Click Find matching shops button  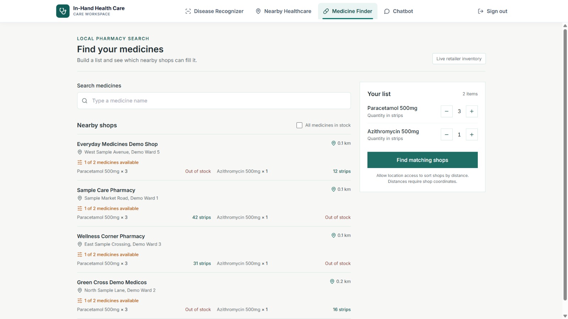[x=422, y=160]
